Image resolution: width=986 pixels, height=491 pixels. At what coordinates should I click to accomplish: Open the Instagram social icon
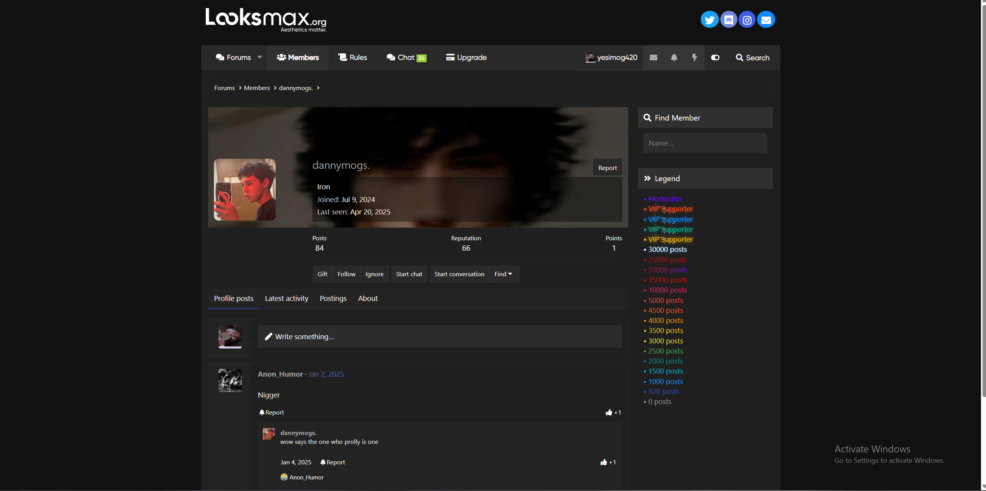[x=747, y=20]
